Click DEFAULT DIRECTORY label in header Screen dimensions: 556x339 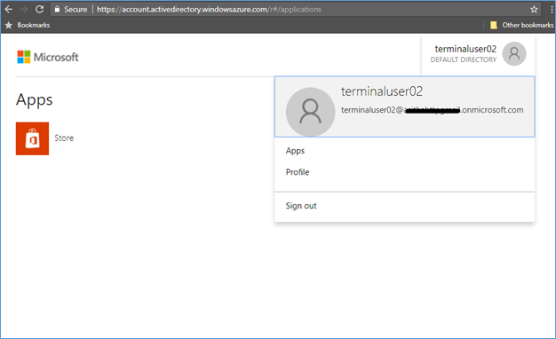(464, 59)
